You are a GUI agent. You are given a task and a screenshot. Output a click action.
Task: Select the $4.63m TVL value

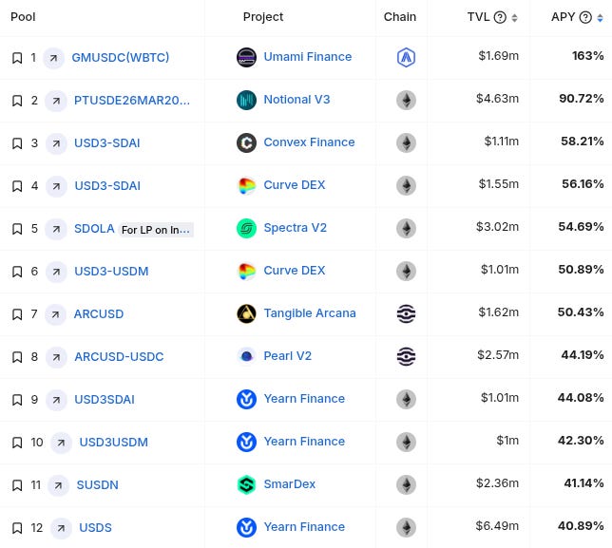coord(497,98)
